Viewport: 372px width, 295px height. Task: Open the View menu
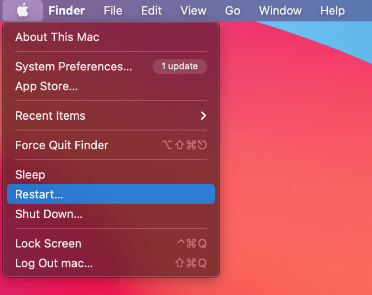(x=193, y=10)
